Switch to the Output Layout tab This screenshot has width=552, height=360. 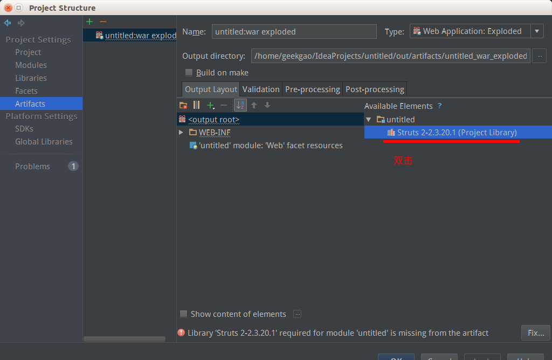(x=211, y=89)
